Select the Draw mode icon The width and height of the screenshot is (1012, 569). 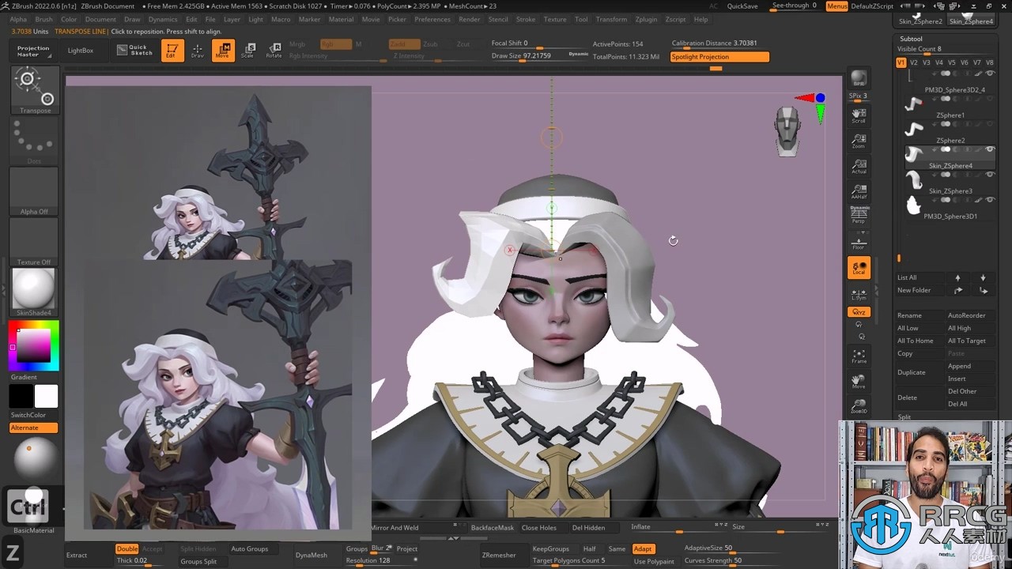pos(198,51)
